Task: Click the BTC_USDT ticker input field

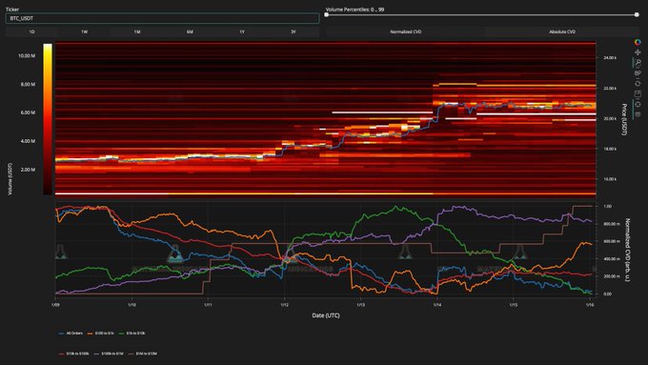Action: click(x=162, y=18)
